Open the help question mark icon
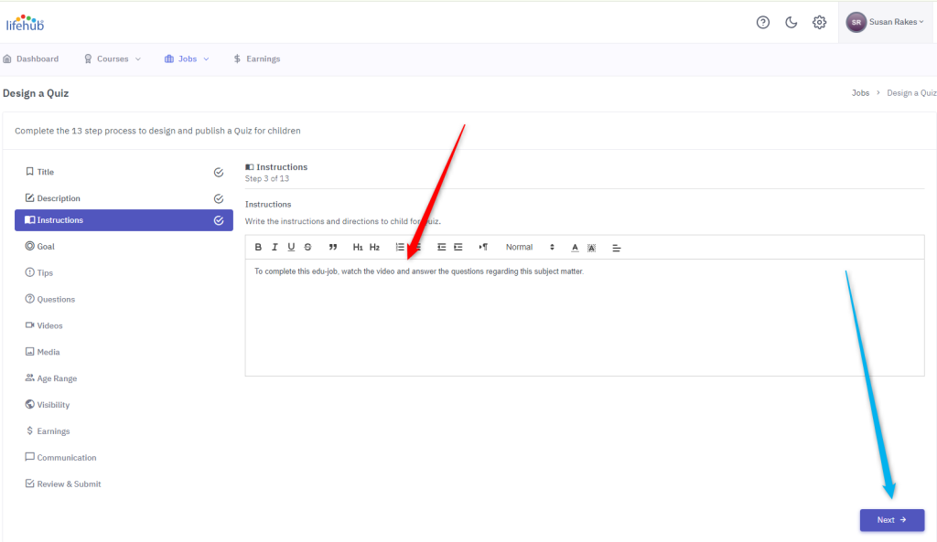Screen dimensions: 937x542 763,22
